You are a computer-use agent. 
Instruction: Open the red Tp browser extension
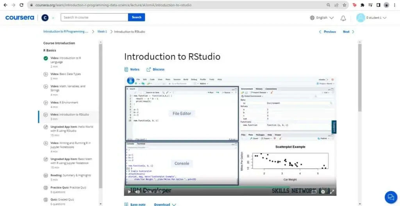(354, 5)
